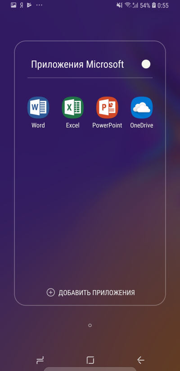The image size is (180, 371).
Task: Go back using the navigation arrow
Action: [140, 360]
